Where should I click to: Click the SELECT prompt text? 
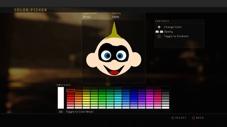pyautogui.click(x=181, y=118)
